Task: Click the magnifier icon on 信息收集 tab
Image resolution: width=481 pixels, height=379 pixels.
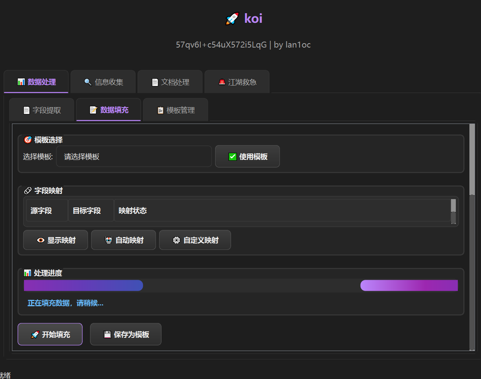Action: point(88,82)
